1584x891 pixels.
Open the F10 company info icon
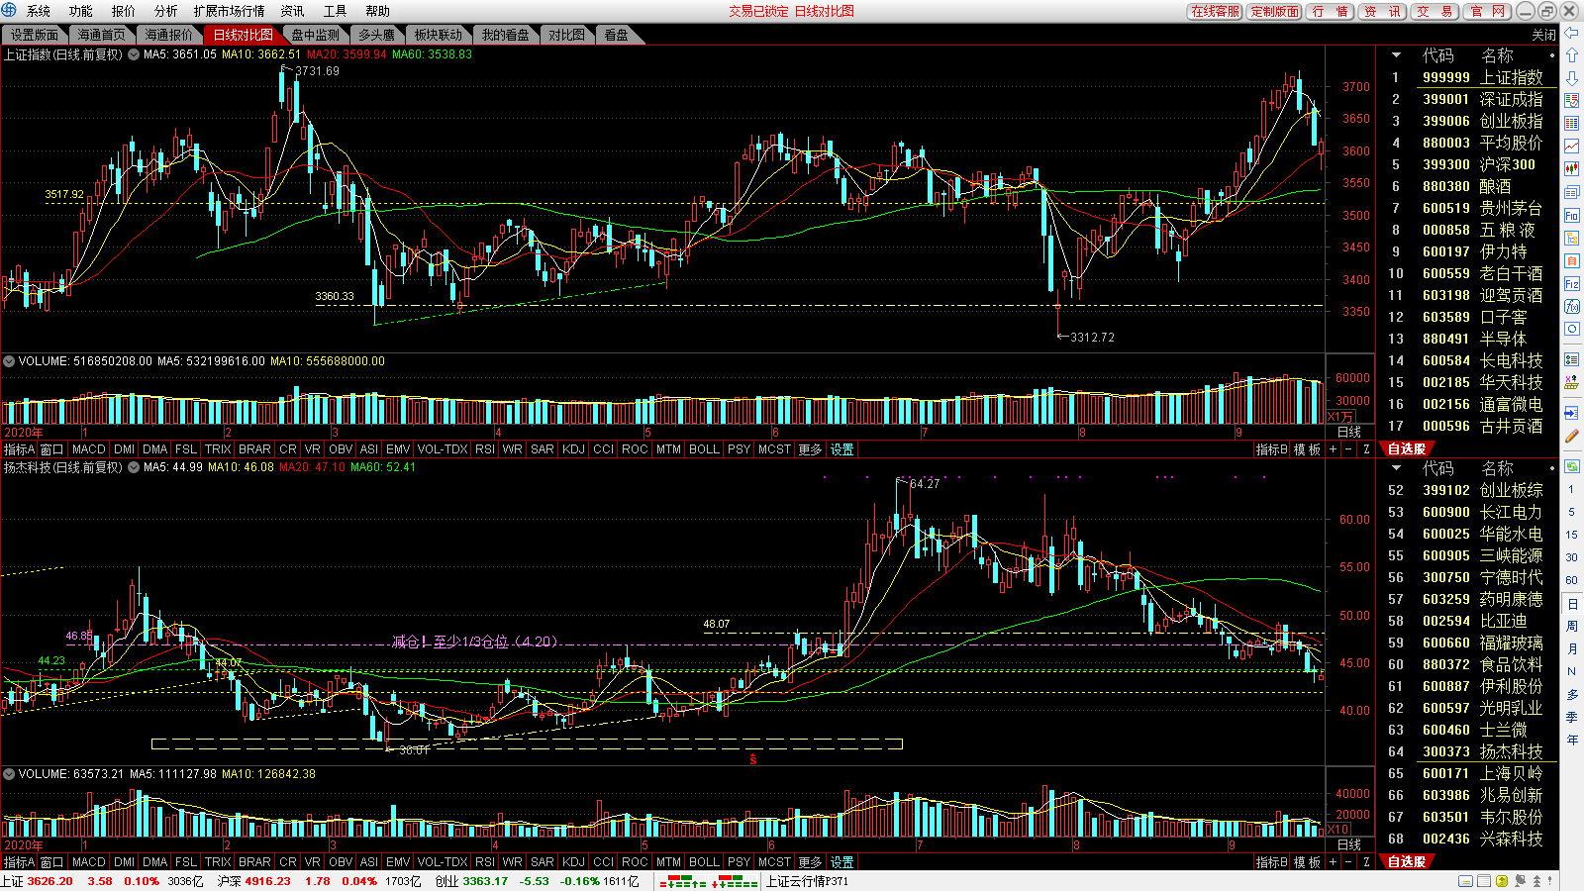pyautogui.click(x=1571, y=215)
